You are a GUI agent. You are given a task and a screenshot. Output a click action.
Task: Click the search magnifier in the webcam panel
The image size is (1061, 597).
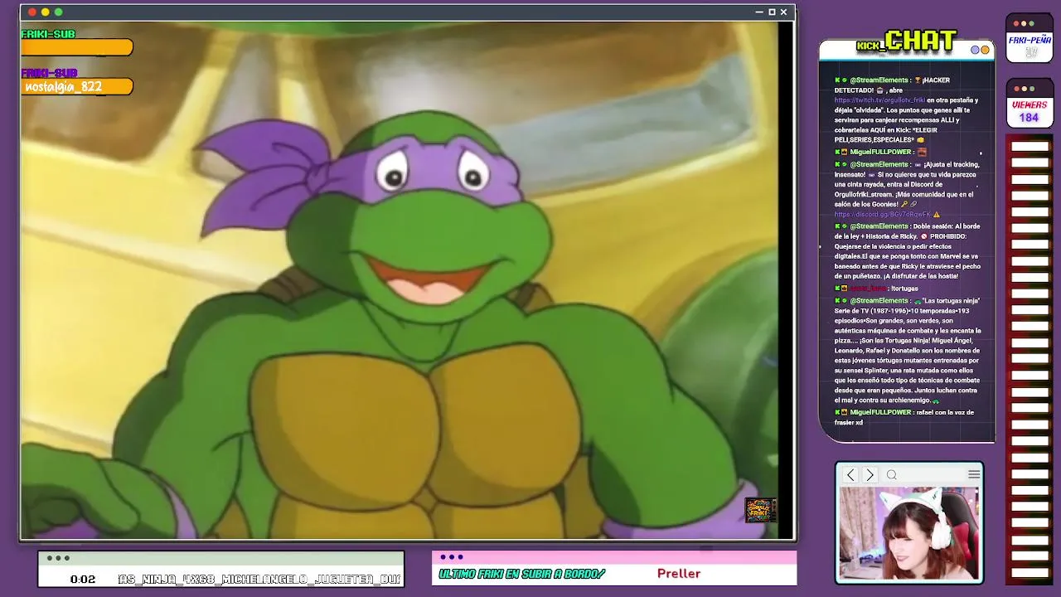pos(892,475)
